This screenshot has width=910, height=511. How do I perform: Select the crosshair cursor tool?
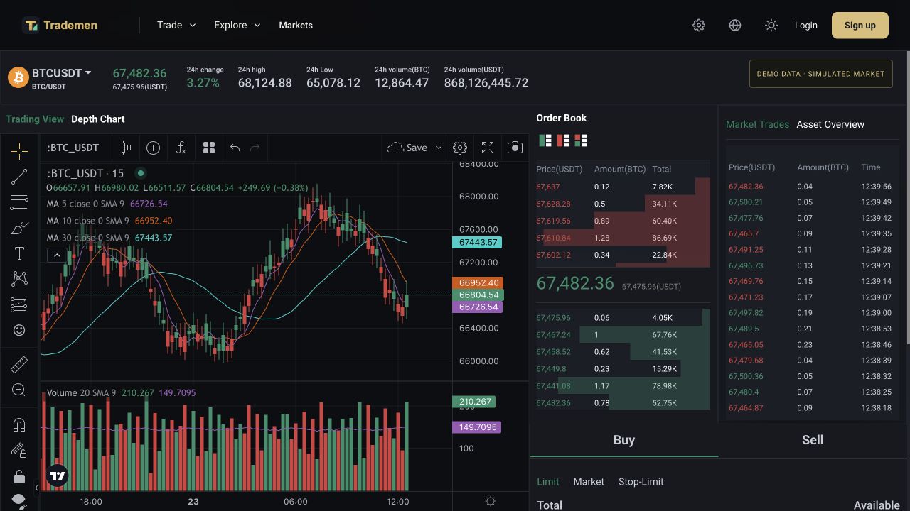coord(19,150)
